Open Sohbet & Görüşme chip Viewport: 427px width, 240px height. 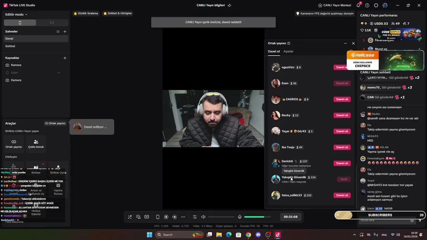[118, 13]
